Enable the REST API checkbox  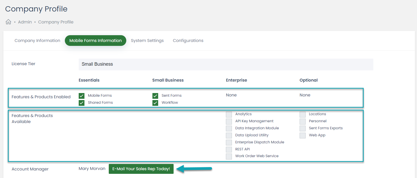click(x=229, y=150)
